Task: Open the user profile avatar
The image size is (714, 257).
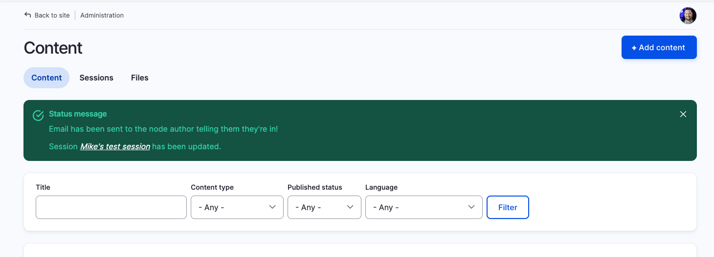Action: [x=688, y=16]
